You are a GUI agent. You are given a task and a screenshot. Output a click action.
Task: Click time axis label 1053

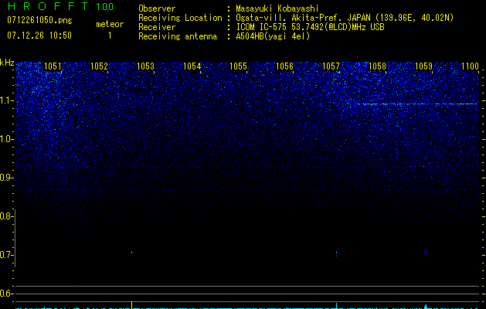[x=145, y=66]
